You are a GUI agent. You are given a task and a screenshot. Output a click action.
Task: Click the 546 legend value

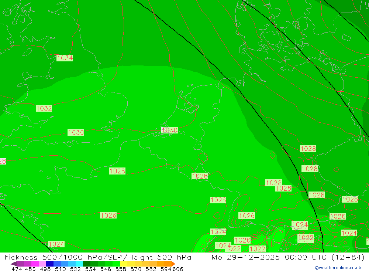tap(106, 269)
